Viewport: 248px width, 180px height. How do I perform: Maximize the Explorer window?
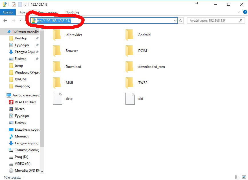pyautogui.click(x=228, y=4)
